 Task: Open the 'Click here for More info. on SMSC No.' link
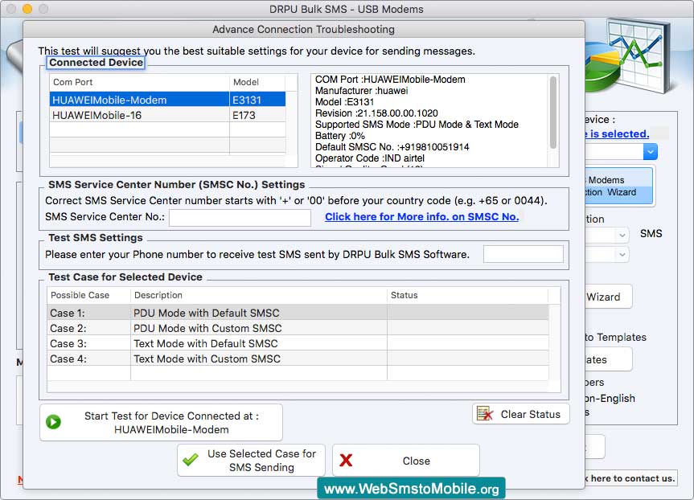tap(421, 217)
